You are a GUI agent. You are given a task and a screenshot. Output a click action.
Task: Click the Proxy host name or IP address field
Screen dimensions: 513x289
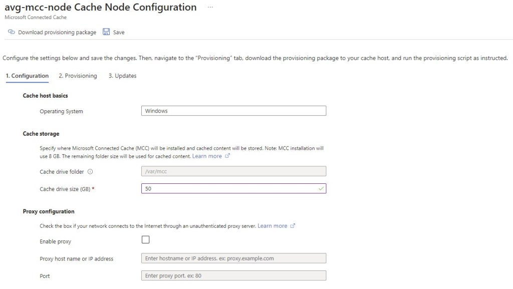(233, 258)
